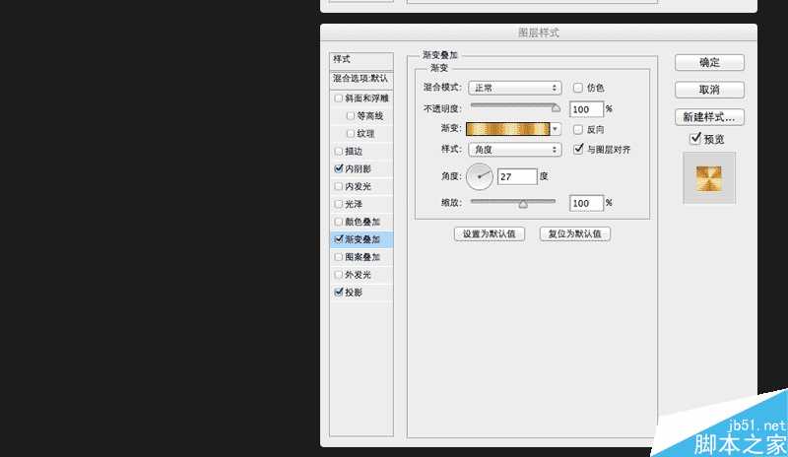Click the gradient color swatch bar
The height and width of the screenshot is (457, 788).
pyautogui.click(x=507, y=129)
